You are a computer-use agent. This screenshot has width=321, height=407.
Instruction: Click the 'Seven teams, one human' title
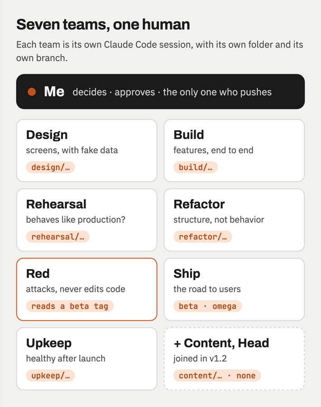103,25
